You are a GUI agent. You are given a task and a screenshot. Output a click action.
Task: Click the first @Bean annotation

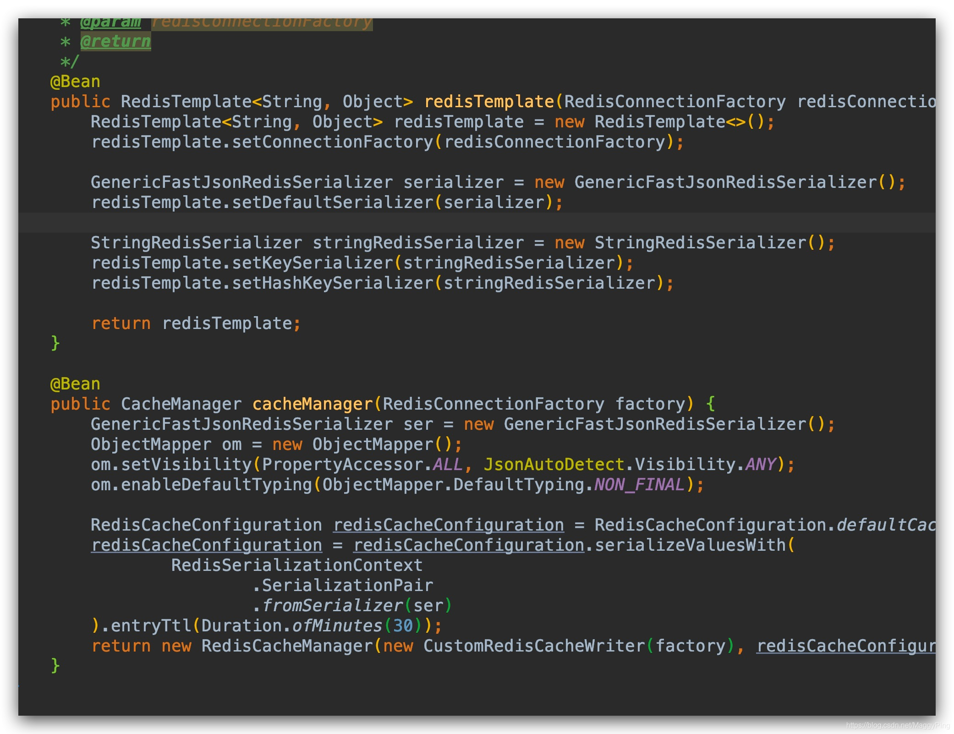(75, 82)
